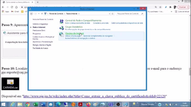Open Chrome profile avatar
This screenshot has width=191, height=107.
(x=175, y=7)
